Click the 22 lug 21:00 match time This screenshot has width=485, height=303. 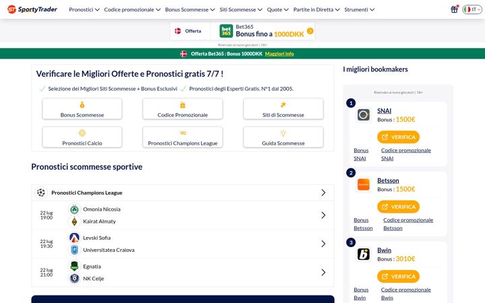(x=46, y=273)
